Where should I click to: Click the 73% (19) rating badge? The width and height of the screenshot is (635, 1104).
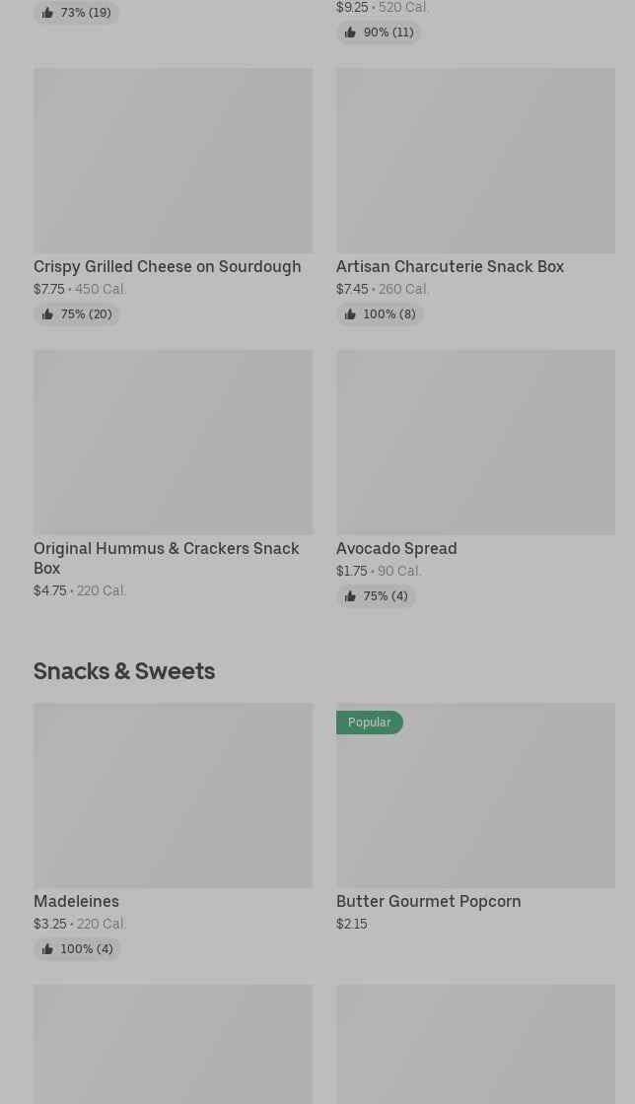pos(77,13)
